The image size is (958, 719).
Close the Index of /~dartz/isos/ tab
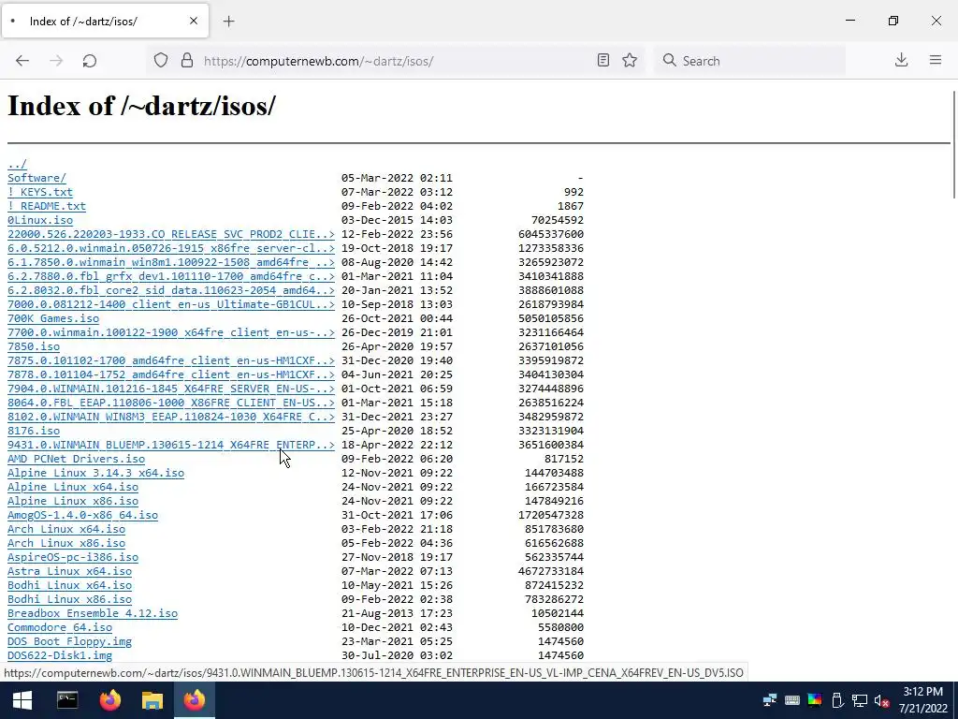[x=194, y=21]
